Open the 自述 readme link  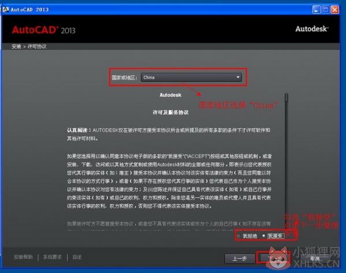[77, 257]
